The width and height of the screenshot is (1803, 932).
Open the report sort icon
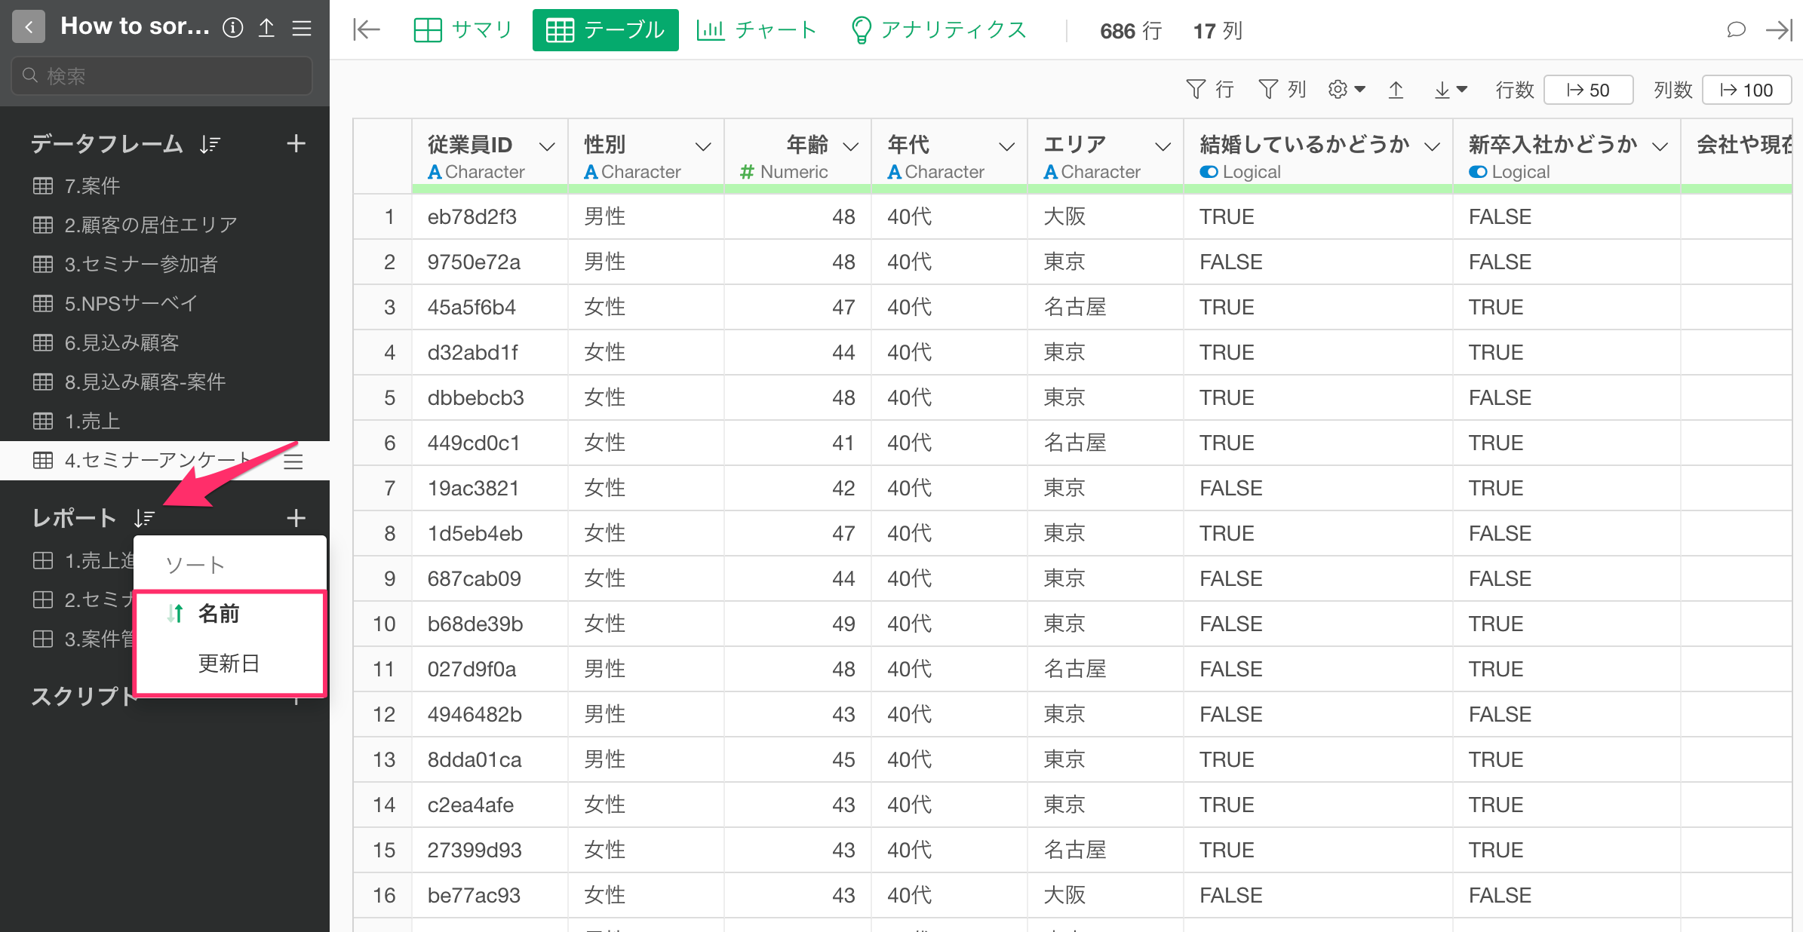click(x=144, y=518)
